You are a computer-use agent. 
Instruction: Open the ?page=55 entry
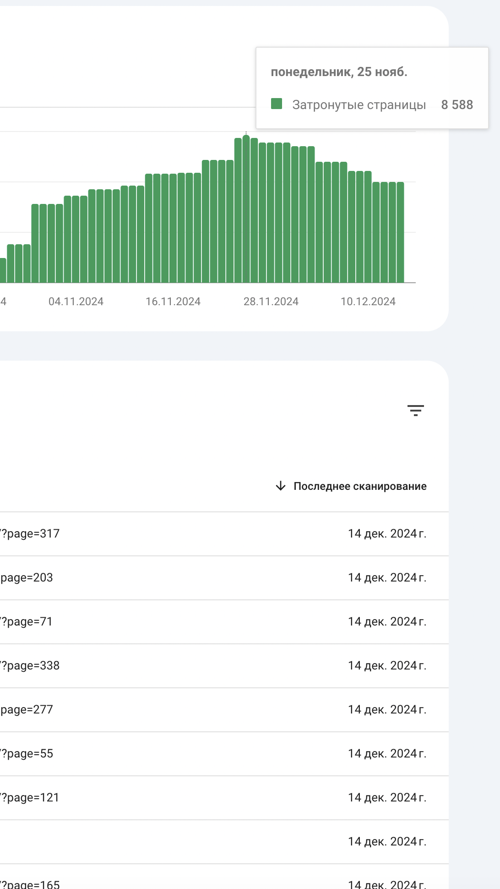tap(27, 754)
